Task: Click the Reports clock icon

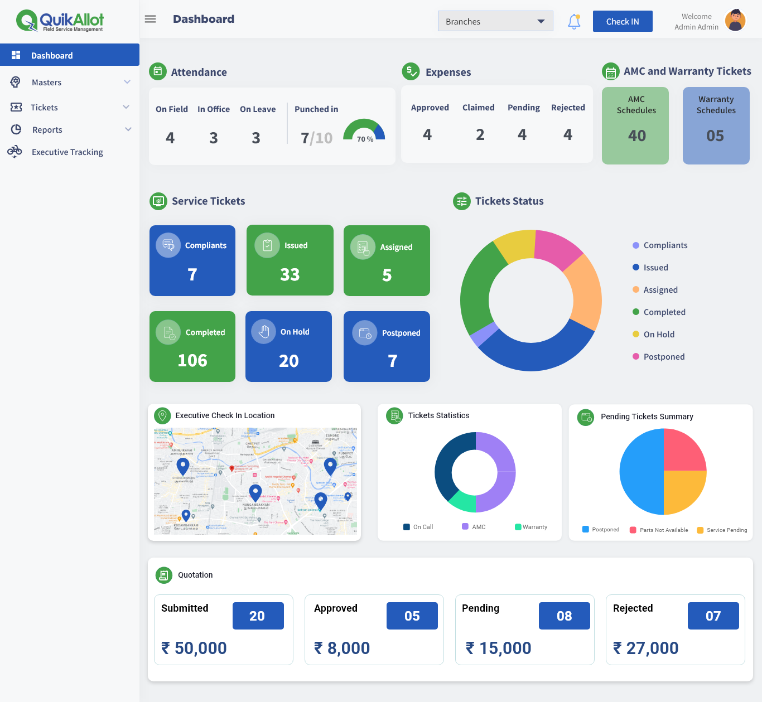Action: pyautogui.click(x=15, y=129)
